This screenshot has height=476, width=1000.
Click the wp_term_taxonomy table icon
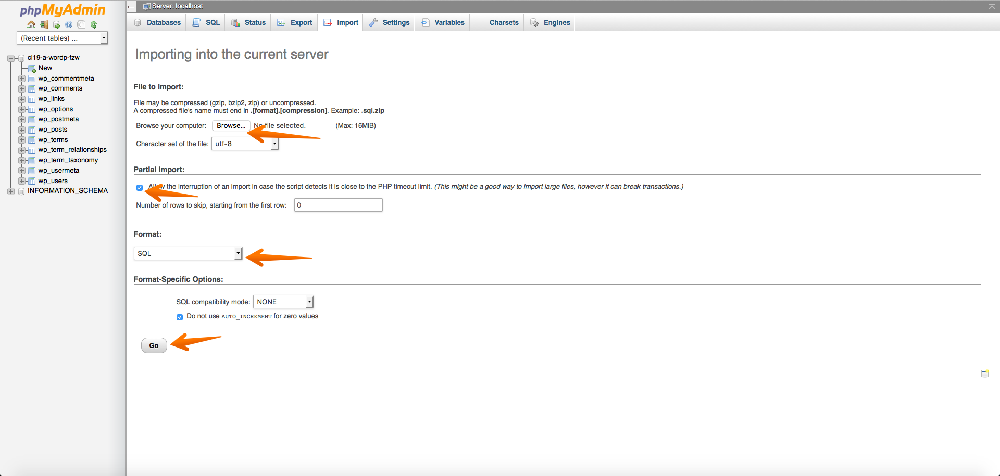tap(32, 160)
